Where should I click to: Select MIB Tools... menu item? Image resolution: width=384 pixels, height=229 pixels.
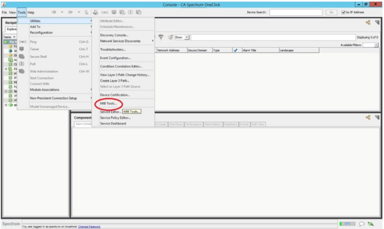coord(108,103)
